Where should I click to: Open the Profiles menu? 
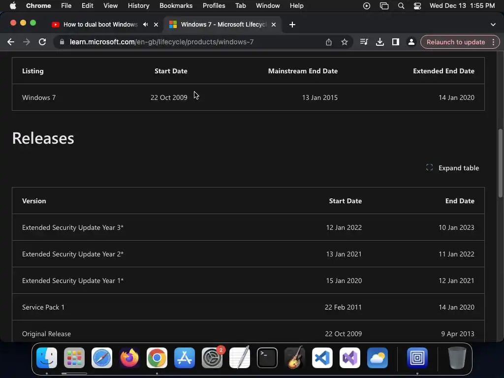[x=214, y=6]
